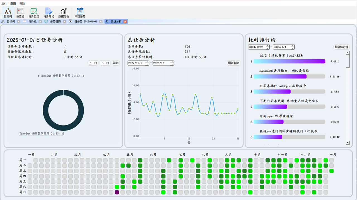Close the 日任务:2025-01-01 tab
357x200 pixels.
pyautogui.click(x=101, y=22)
